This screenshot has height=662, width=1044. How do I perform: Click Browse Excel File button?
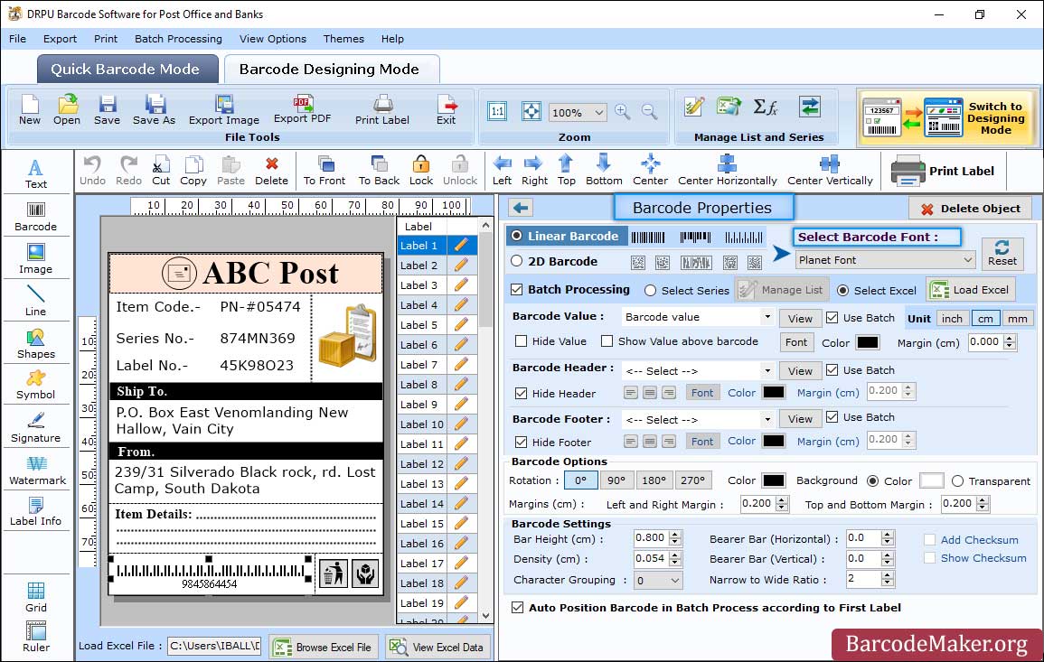(324, 647)
